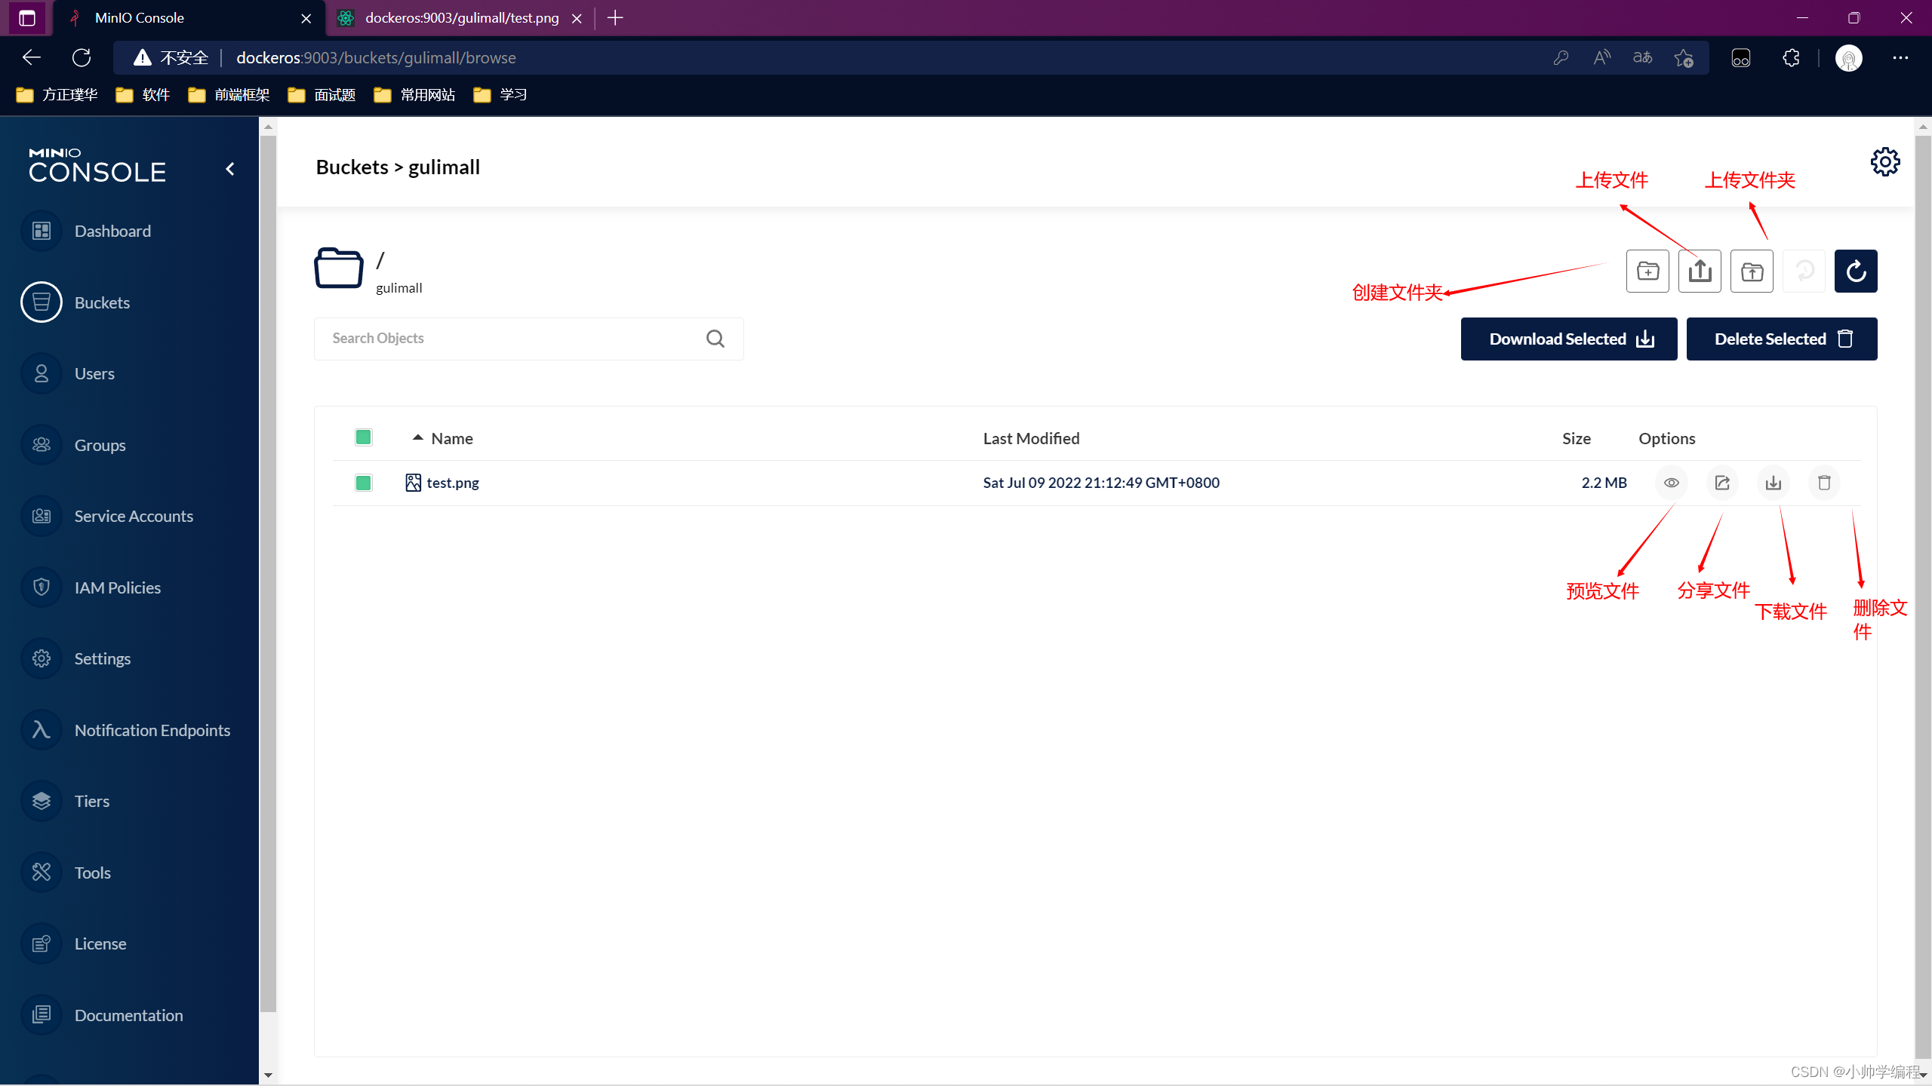Click the Delete Selected button

pyautogui.click(x=1781, y=339)
